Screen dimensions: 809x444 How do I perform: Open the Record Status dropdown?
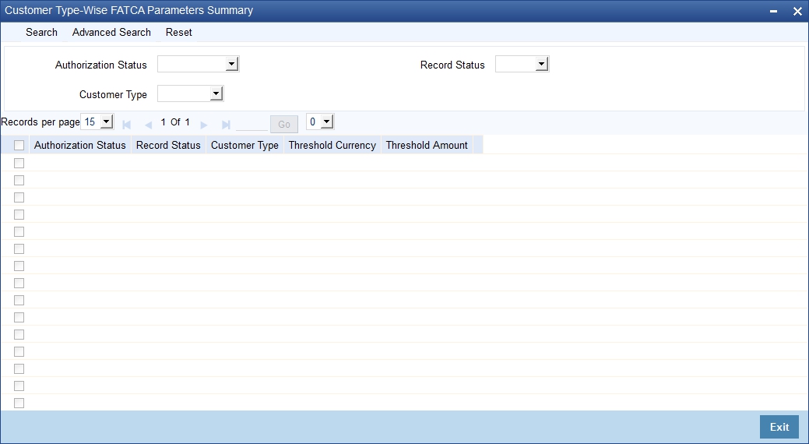(x=522, y=64)
